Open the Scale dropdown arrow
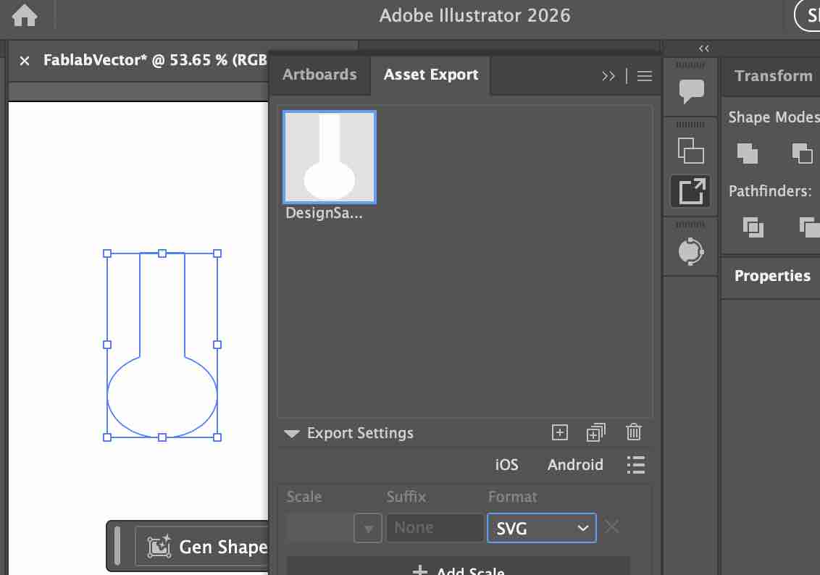Image resolution: width=820 pixels, height=575 pixels. click(368, 529)
